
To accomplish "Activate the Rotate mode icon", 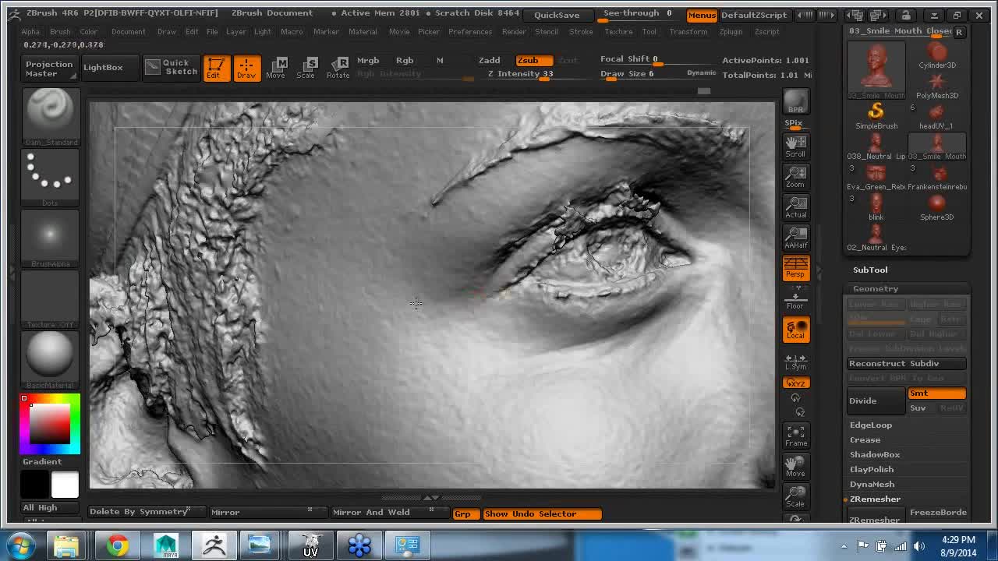I will point(338,67).
